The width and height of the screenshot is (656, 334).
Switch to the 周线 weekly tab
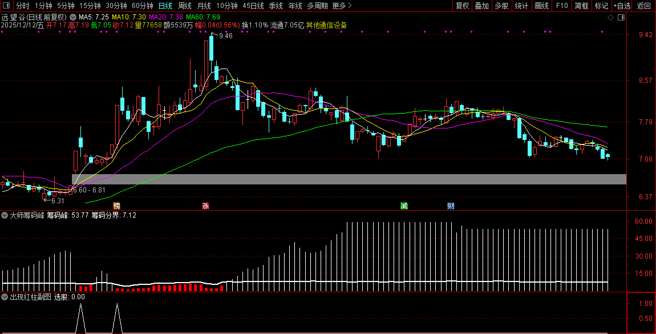tap(184, 6)
